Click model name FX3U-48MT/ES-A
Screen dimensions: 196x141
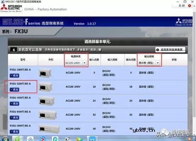tap(20, 98)
